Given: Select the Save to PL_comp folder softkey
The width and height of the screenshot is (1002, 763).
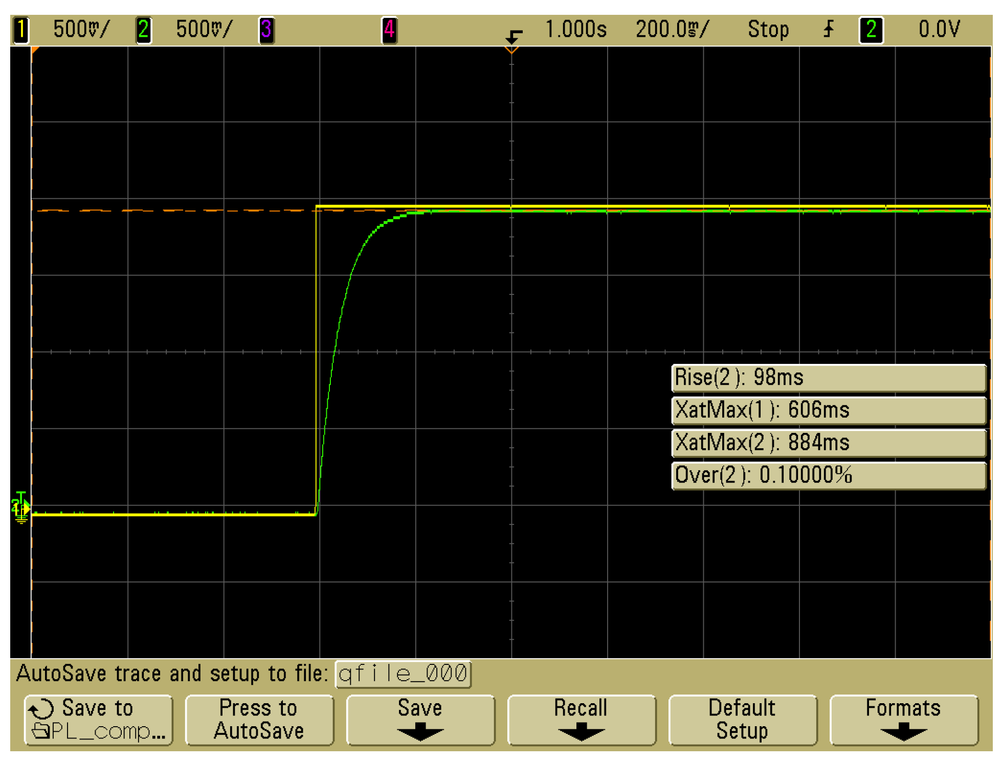Looking at the screenshot, I should pyautogui.click(x=98, y=720).
